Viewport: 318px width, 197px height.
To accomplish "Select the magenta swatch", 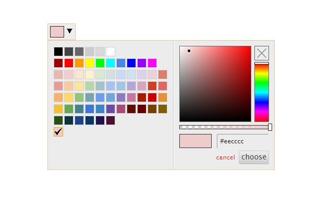I will [x=152, y=63].
